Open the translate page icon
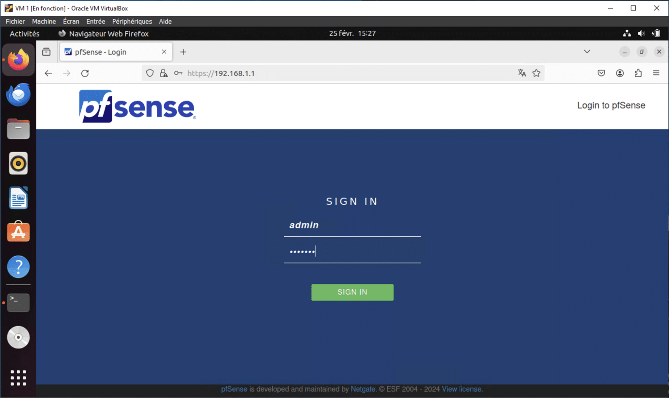 (x=522, y=73)
